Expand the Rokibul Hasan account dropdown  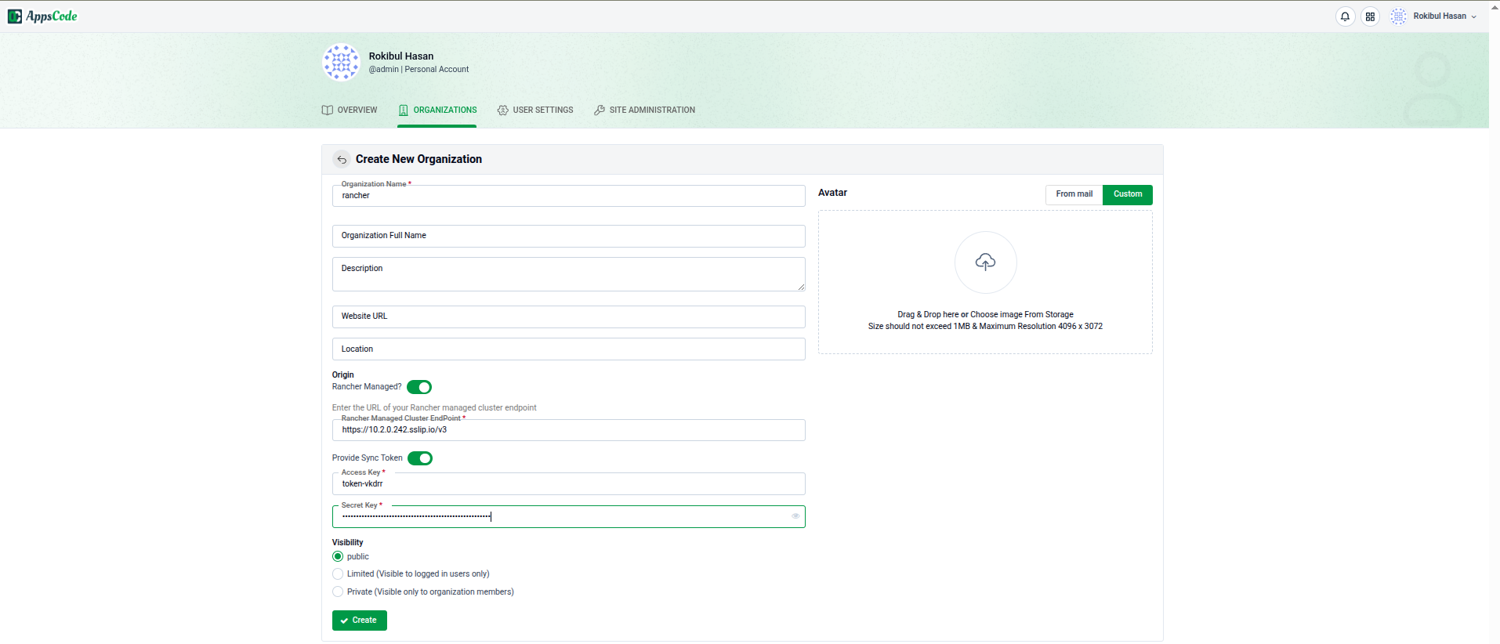(x=1444, y=16)
